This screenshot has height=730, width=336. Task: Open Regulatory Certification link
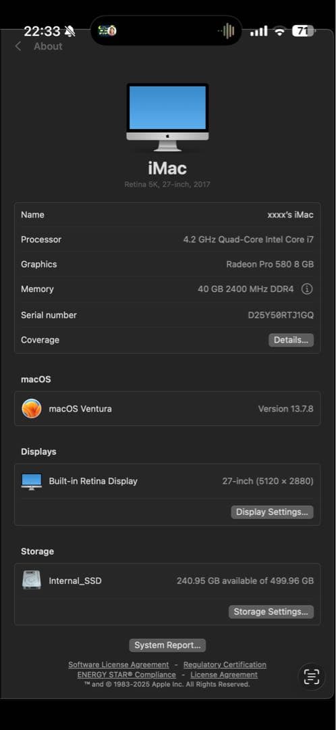tap(225, 664)
